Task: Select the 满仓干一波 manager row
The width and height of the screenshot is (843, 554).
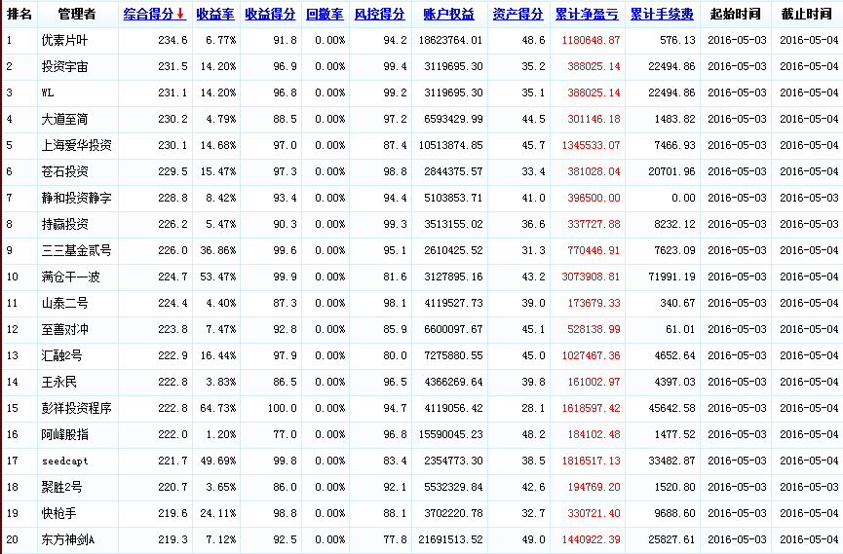Action: pyautogui.click(x=70, y=277)
